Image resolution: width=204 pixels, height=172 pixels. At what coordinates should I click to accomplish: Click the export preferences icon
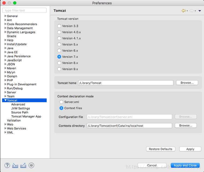pos(23,166)
